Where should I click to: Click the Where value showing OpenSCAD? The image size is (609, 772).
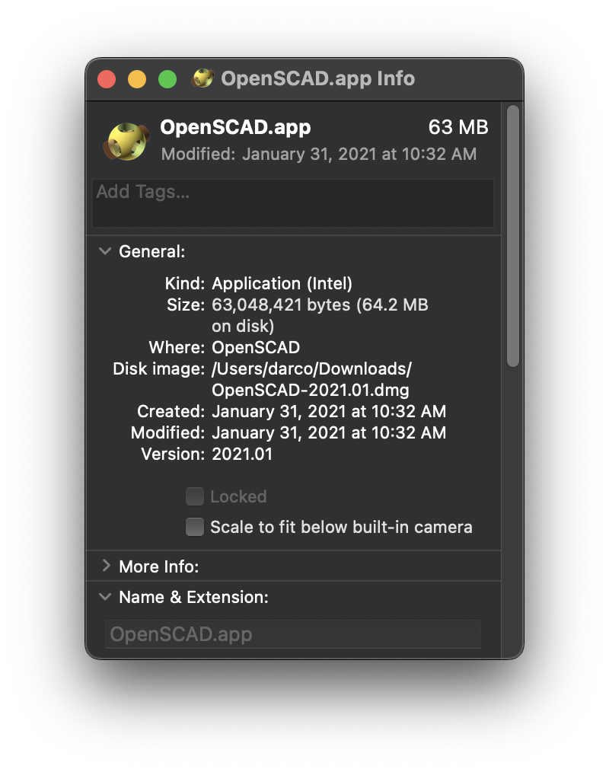257,347
